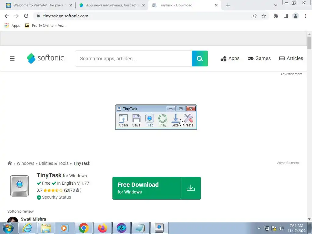Open a new tab with plus

click(x=228, y=5)
